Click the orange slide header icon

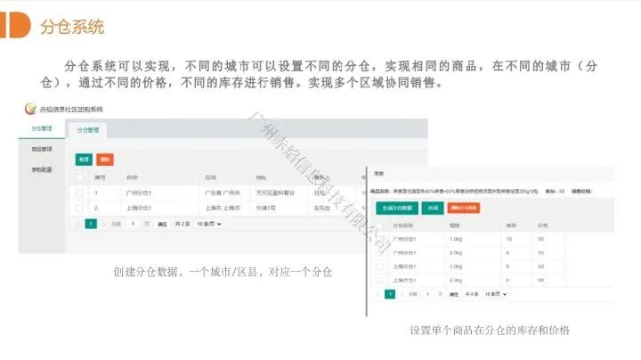18,26
